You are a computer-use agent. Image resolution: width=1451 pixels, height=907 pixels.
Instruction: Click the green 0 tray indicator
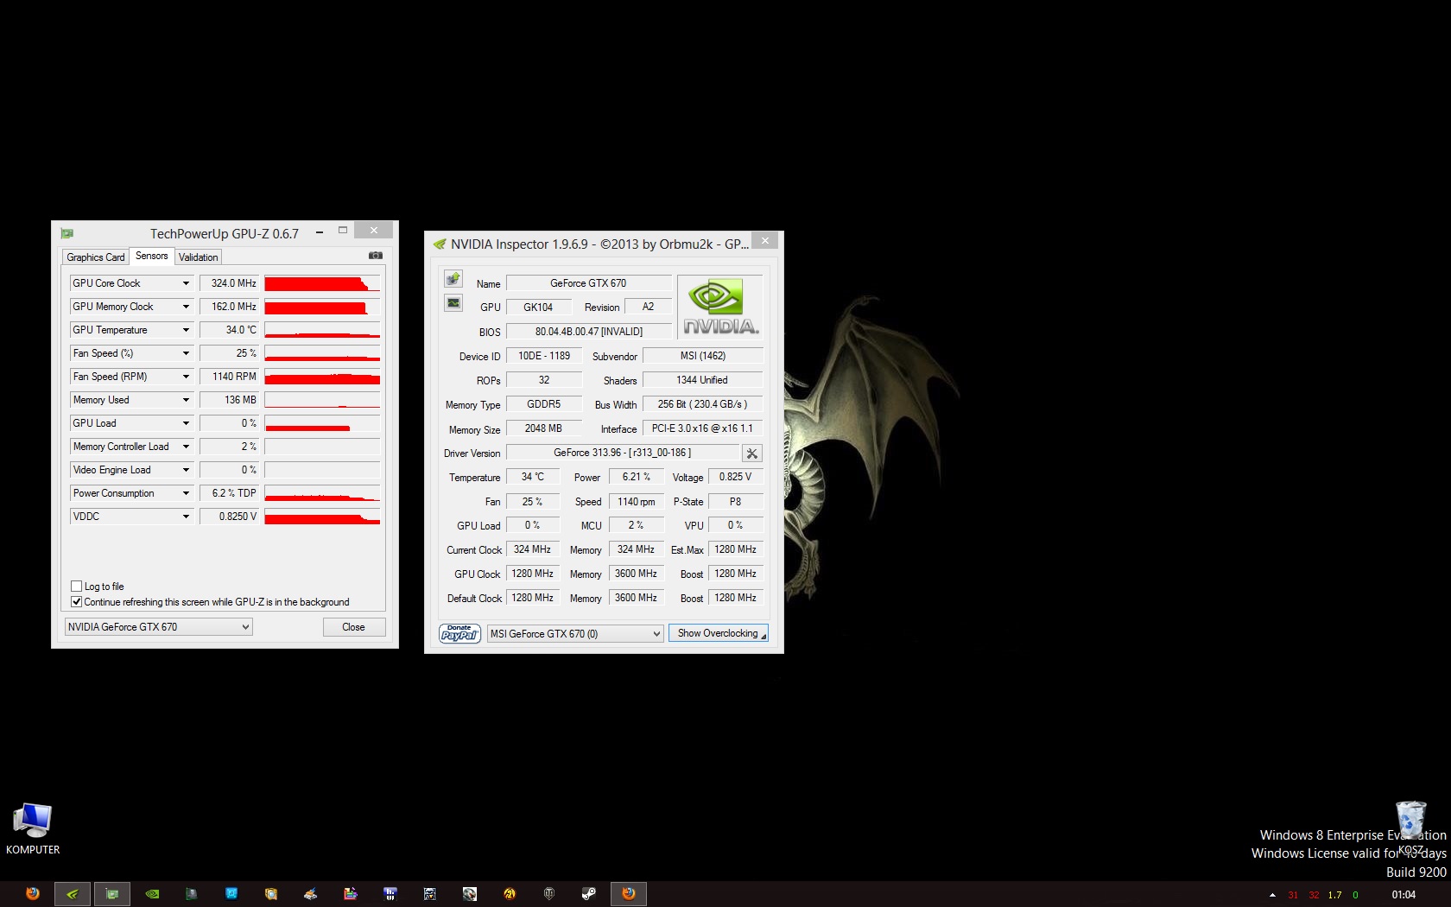[x=1355, y=895]
